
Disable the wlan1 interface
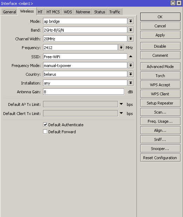pyautogui.click(x=160, y=46)
